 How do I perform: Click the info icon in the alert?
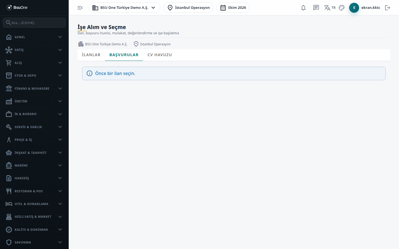tap(89, 73)
